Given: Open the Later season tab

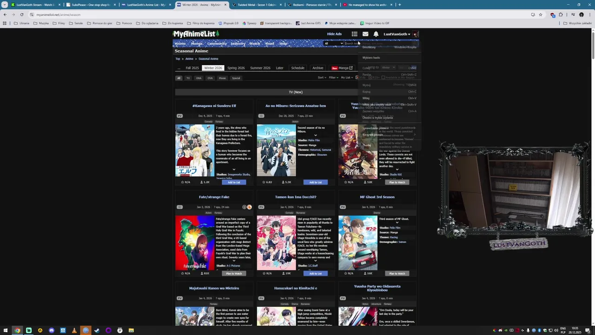Looking at the screenshot, I should tap(279, 68).
